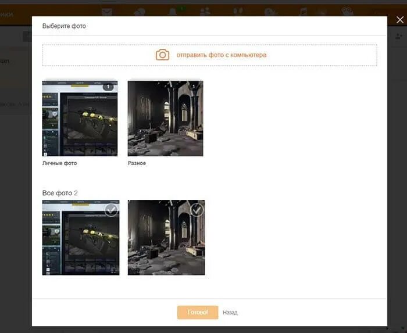Click the 'Готово!' button
The image size is (407, 333).
198,312
